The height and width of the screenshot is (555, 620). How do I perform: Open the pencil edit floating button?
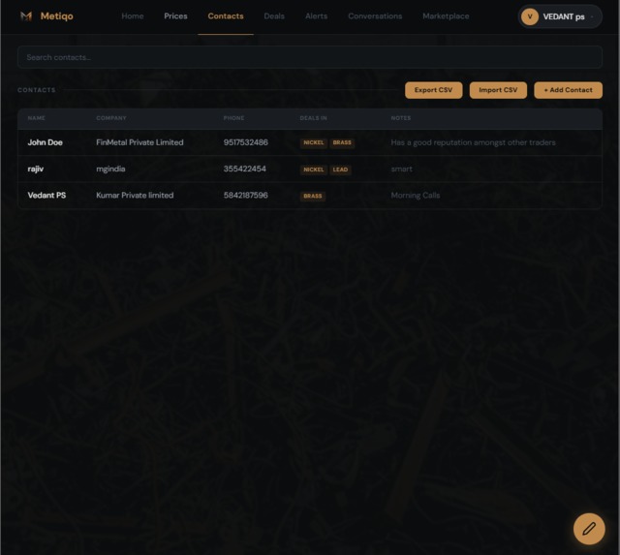tap(589, 529)
